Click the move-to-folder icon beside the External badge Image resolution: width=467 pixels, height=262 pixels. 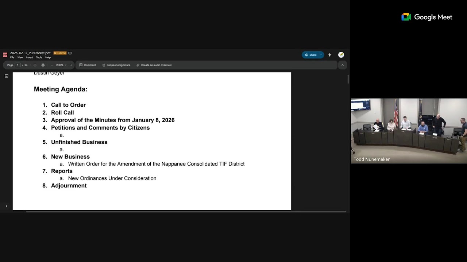tap(70, 53)
